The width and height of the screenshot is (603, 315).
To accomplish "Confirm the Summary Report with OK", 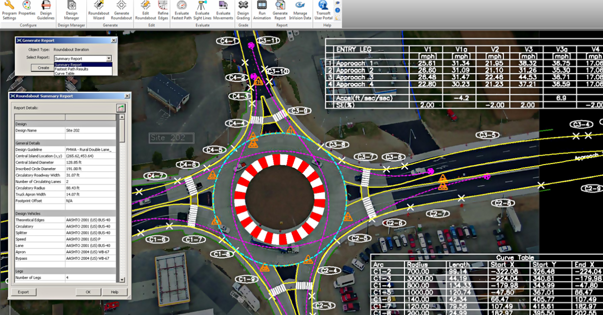I will click(88, 292).
